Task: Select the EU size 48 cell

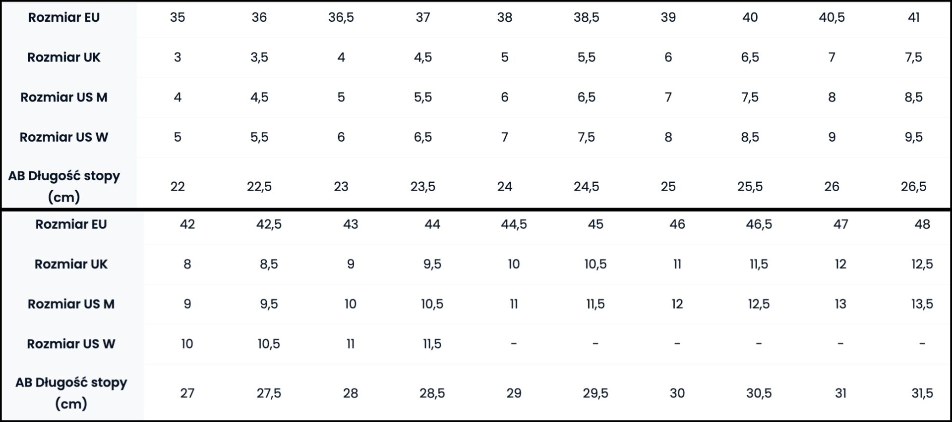Action: (922, 224)
